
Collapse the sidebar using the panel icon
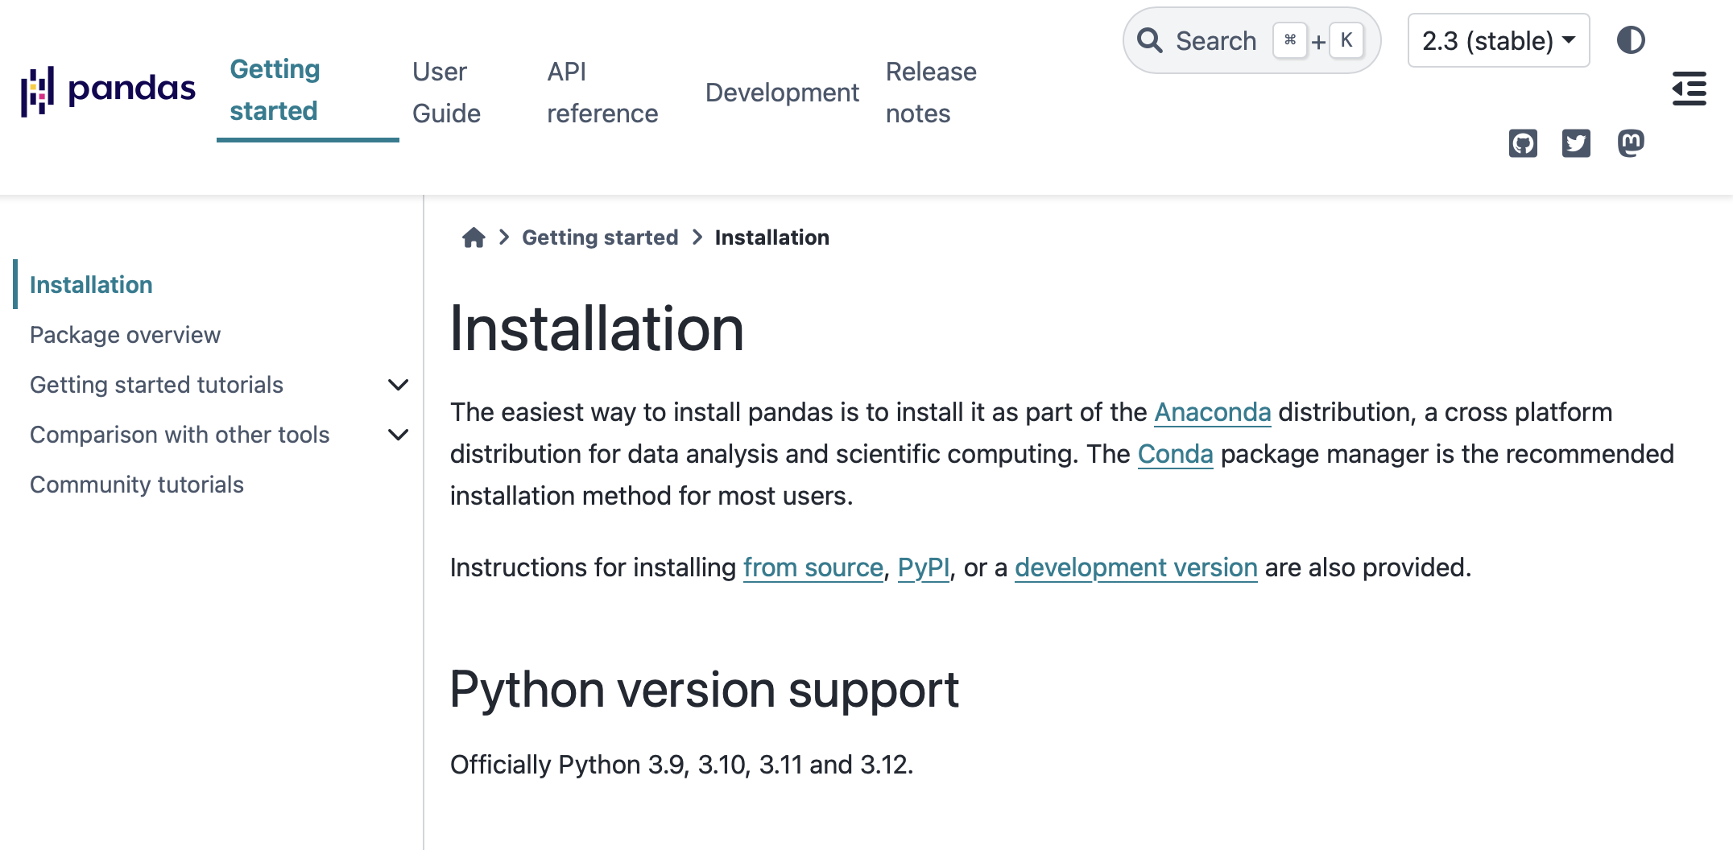coord(1690,89)
